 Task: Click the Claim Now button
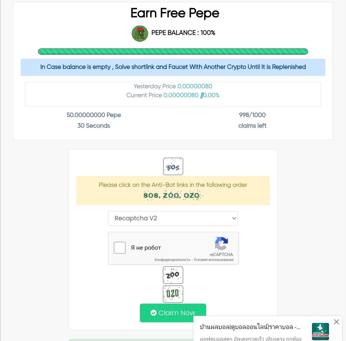tap(173, 313)
